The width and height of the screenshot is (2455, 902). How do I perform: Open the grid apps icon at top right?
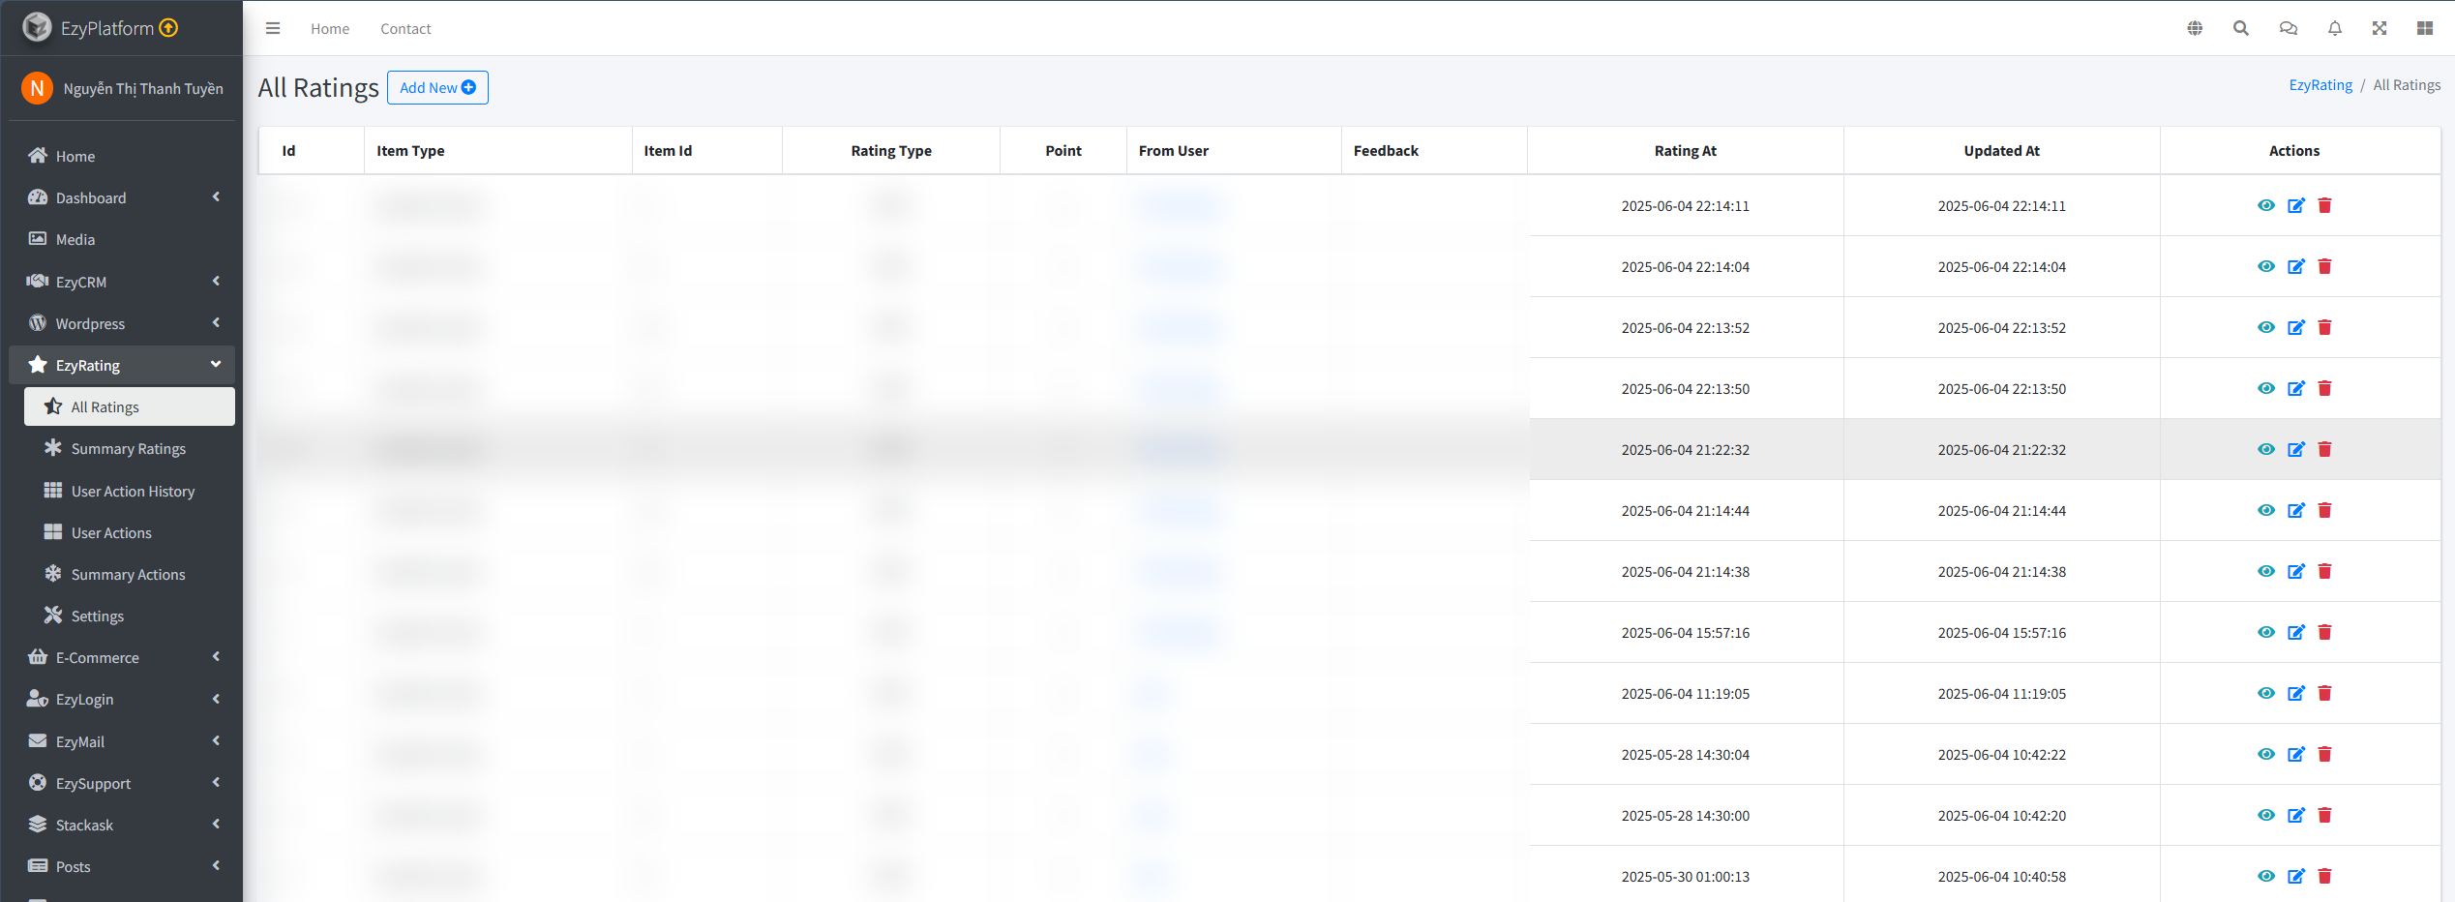(2424, 28)
